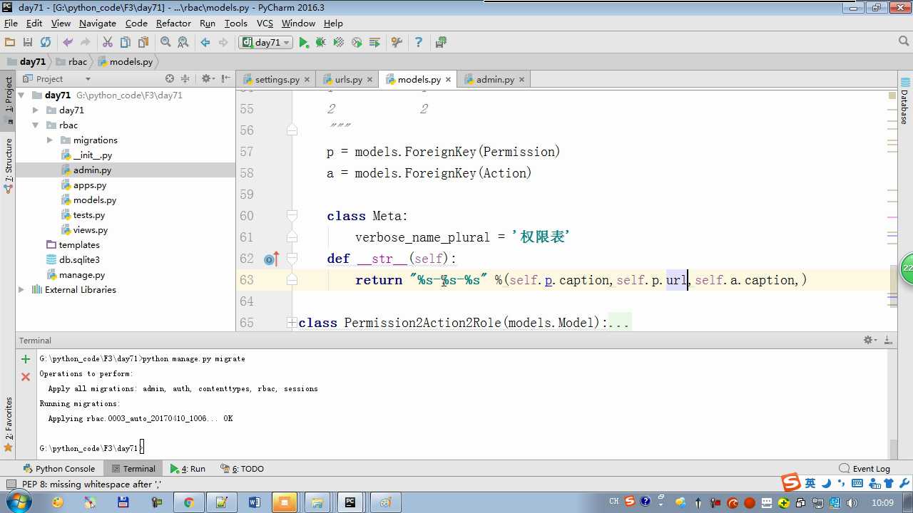Open the File menu
The width and height of the screenshot is (913, 513).
pos(11,23)
